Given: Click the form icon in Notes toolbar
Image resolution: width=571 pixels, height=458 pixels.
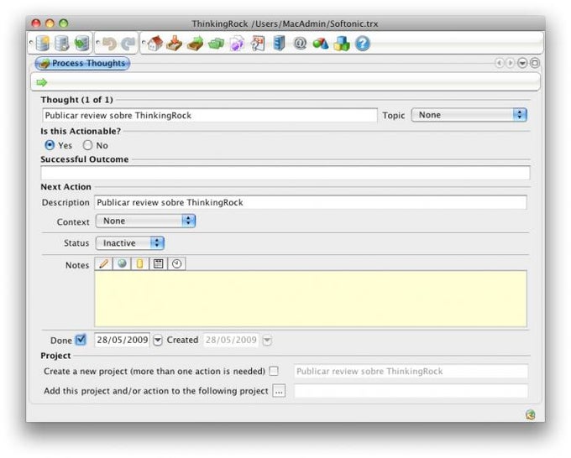Looking at the screenshot, I should coord(159,263).
